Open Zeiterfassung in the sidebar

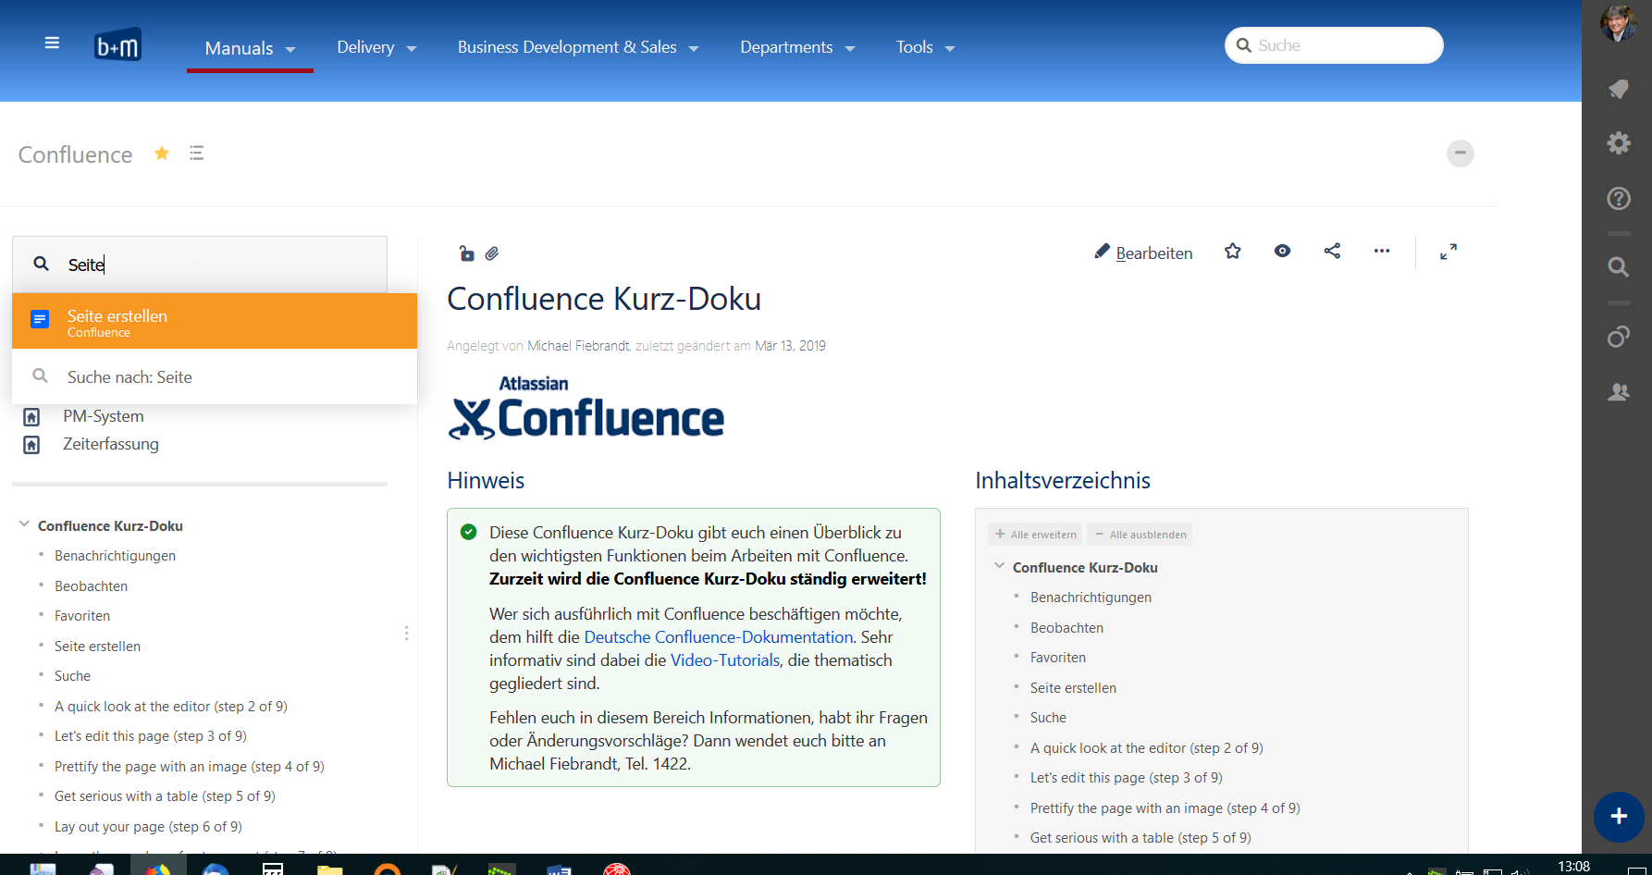coord(111,444)
